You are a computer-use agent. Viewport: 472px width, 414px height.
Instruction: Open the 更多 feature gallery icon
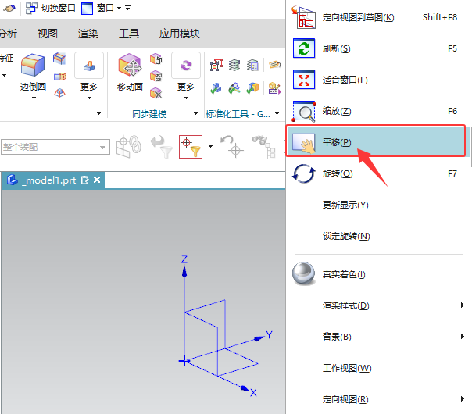click(x=89, y=66)
